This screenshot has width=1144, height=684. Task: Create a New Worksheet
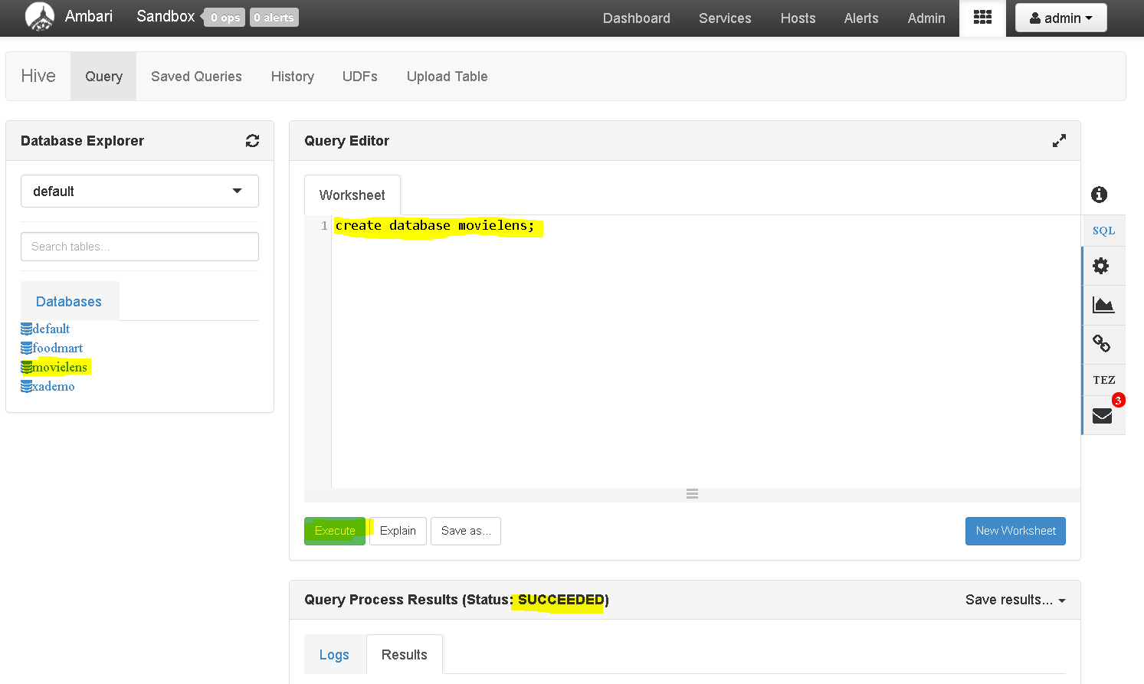1015,531
